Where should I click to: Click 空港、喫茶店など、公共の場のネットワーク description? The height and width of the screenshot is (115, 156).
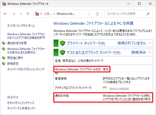79,61
